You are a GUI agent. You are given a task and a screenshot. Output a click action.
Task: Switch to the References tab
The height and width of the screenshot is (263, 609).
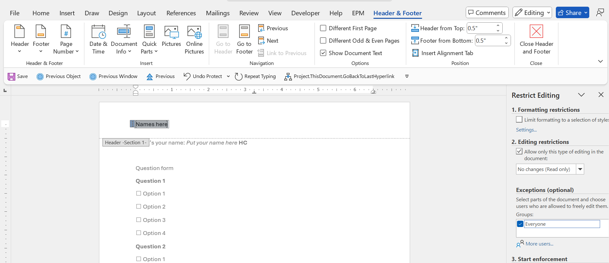[x=181, y=13]
